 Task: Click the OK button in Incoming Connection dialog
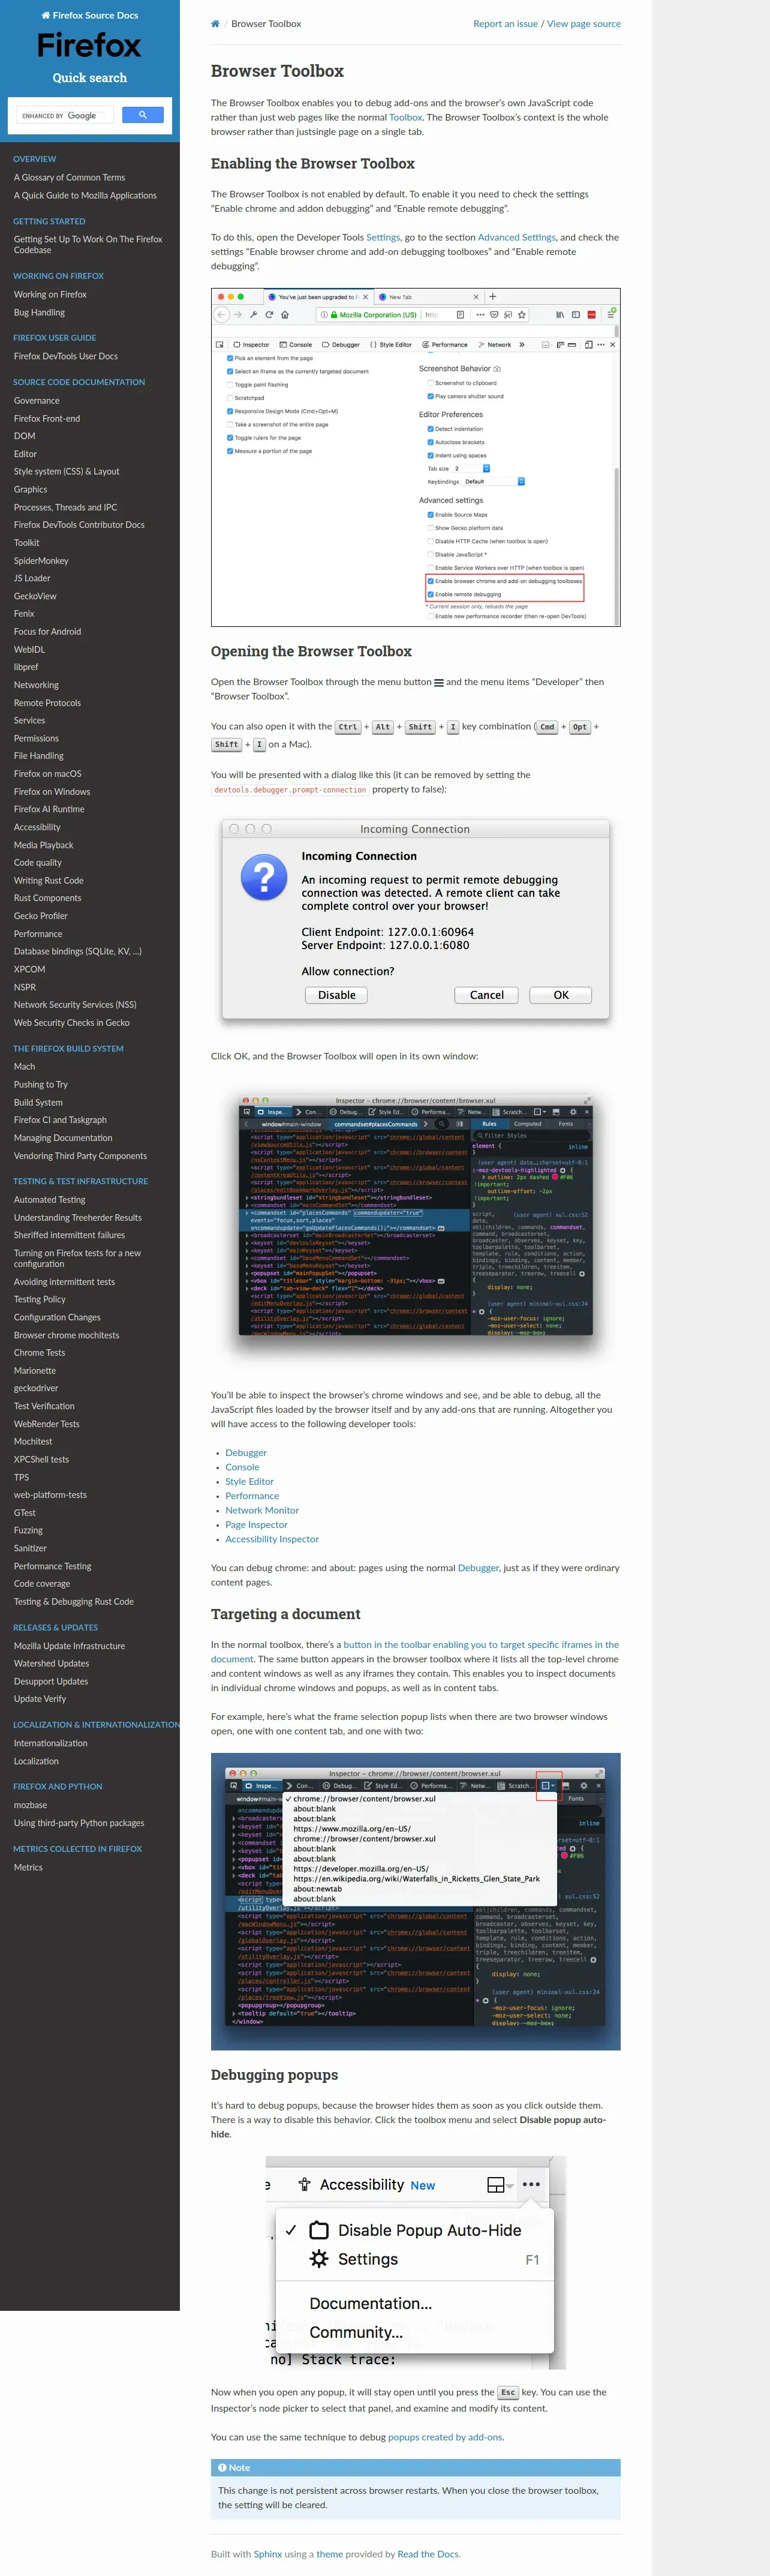(560, 995)
